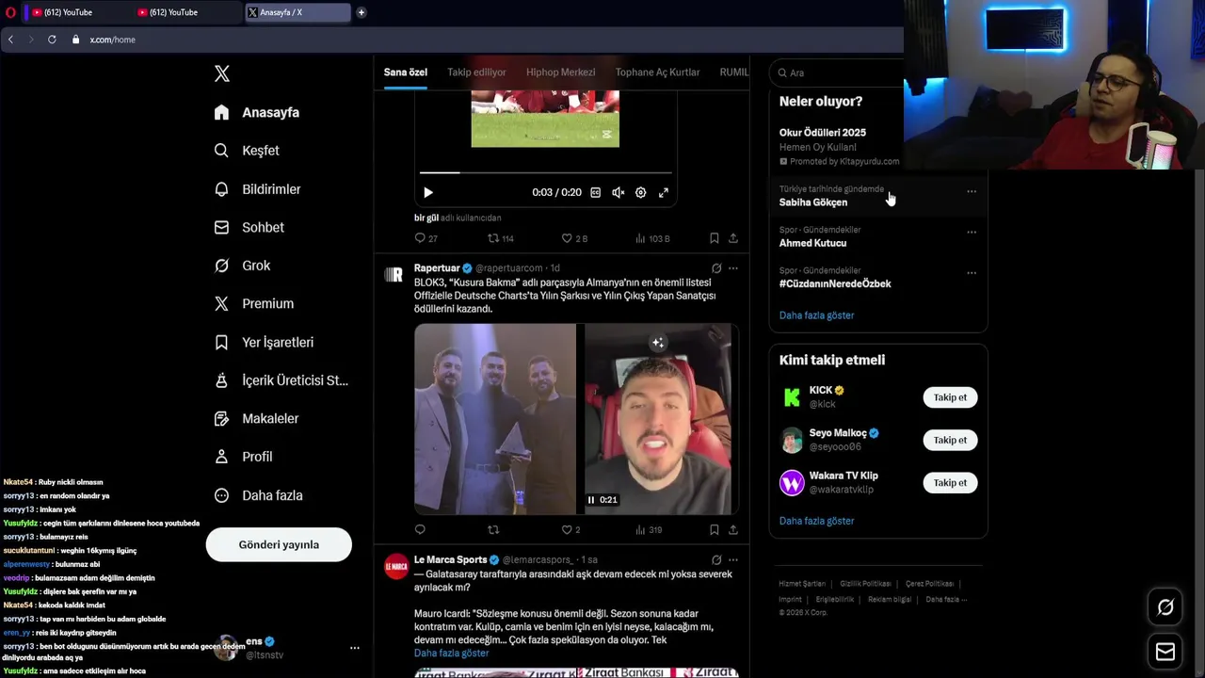Image resolution: width=1205 pixels, height=678 pixels.
Task: Open more options for #CüzdanınNeredeÖzbek trend
Action: point(972,273)
